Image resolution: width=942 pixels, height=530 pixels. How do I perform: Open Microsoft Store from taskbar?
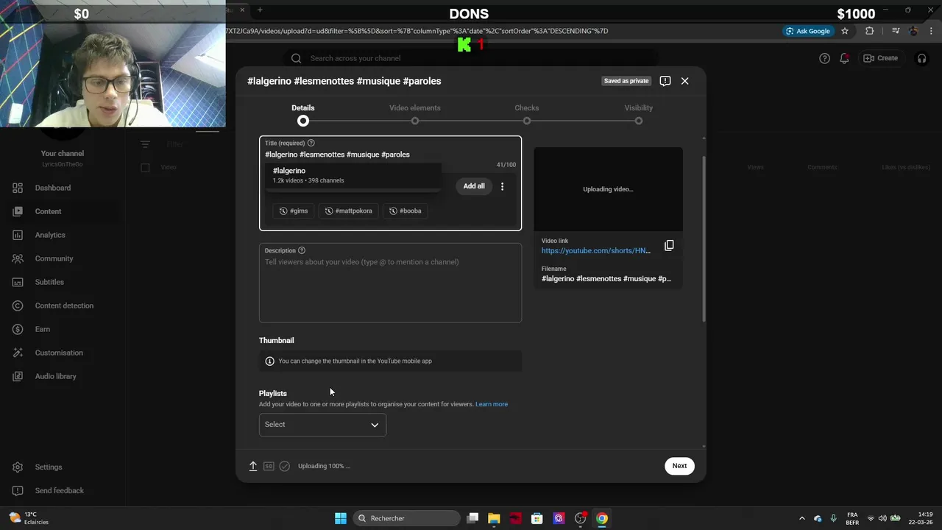[x=537, y=518]
